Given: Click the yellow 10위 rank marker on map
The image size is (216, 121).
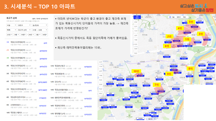Looking at the screenshot, I should click(136, 71).
